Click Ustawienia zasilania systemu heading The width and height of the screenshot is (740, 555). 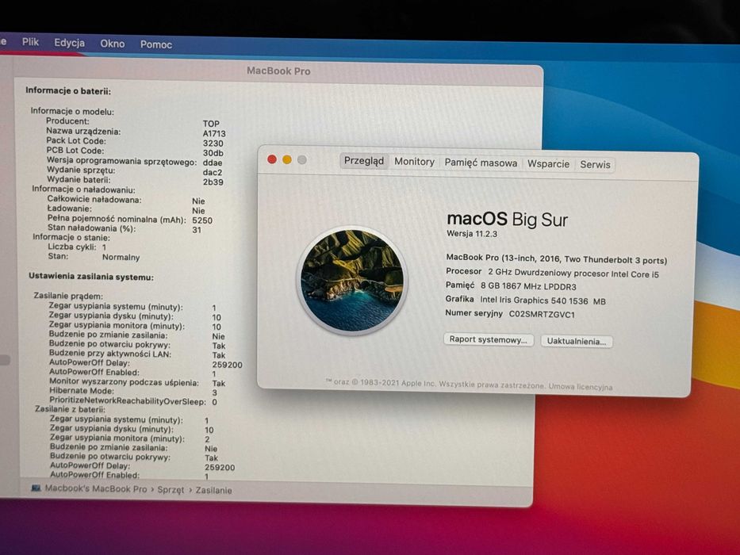point(91,277)
